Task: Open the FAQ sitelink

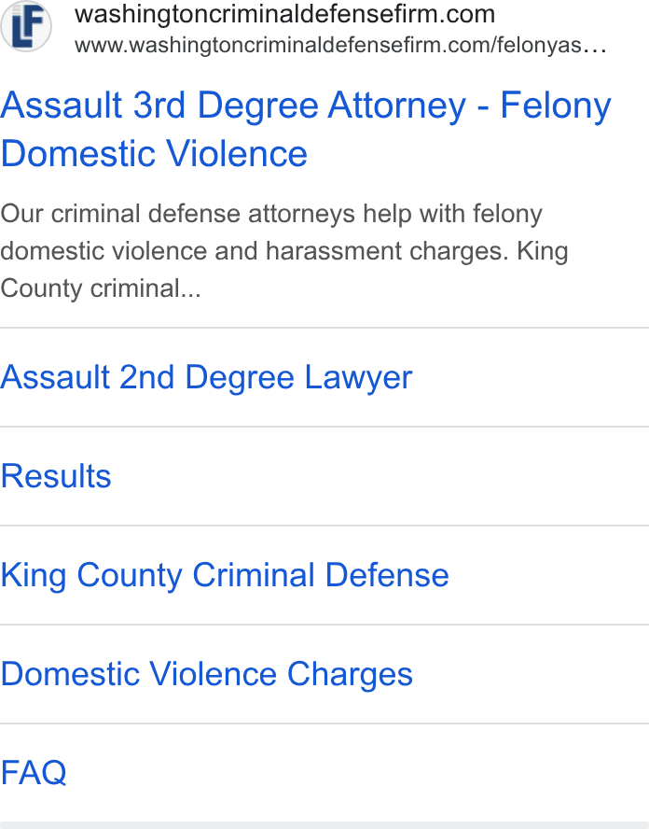Action: click(34, 772)
